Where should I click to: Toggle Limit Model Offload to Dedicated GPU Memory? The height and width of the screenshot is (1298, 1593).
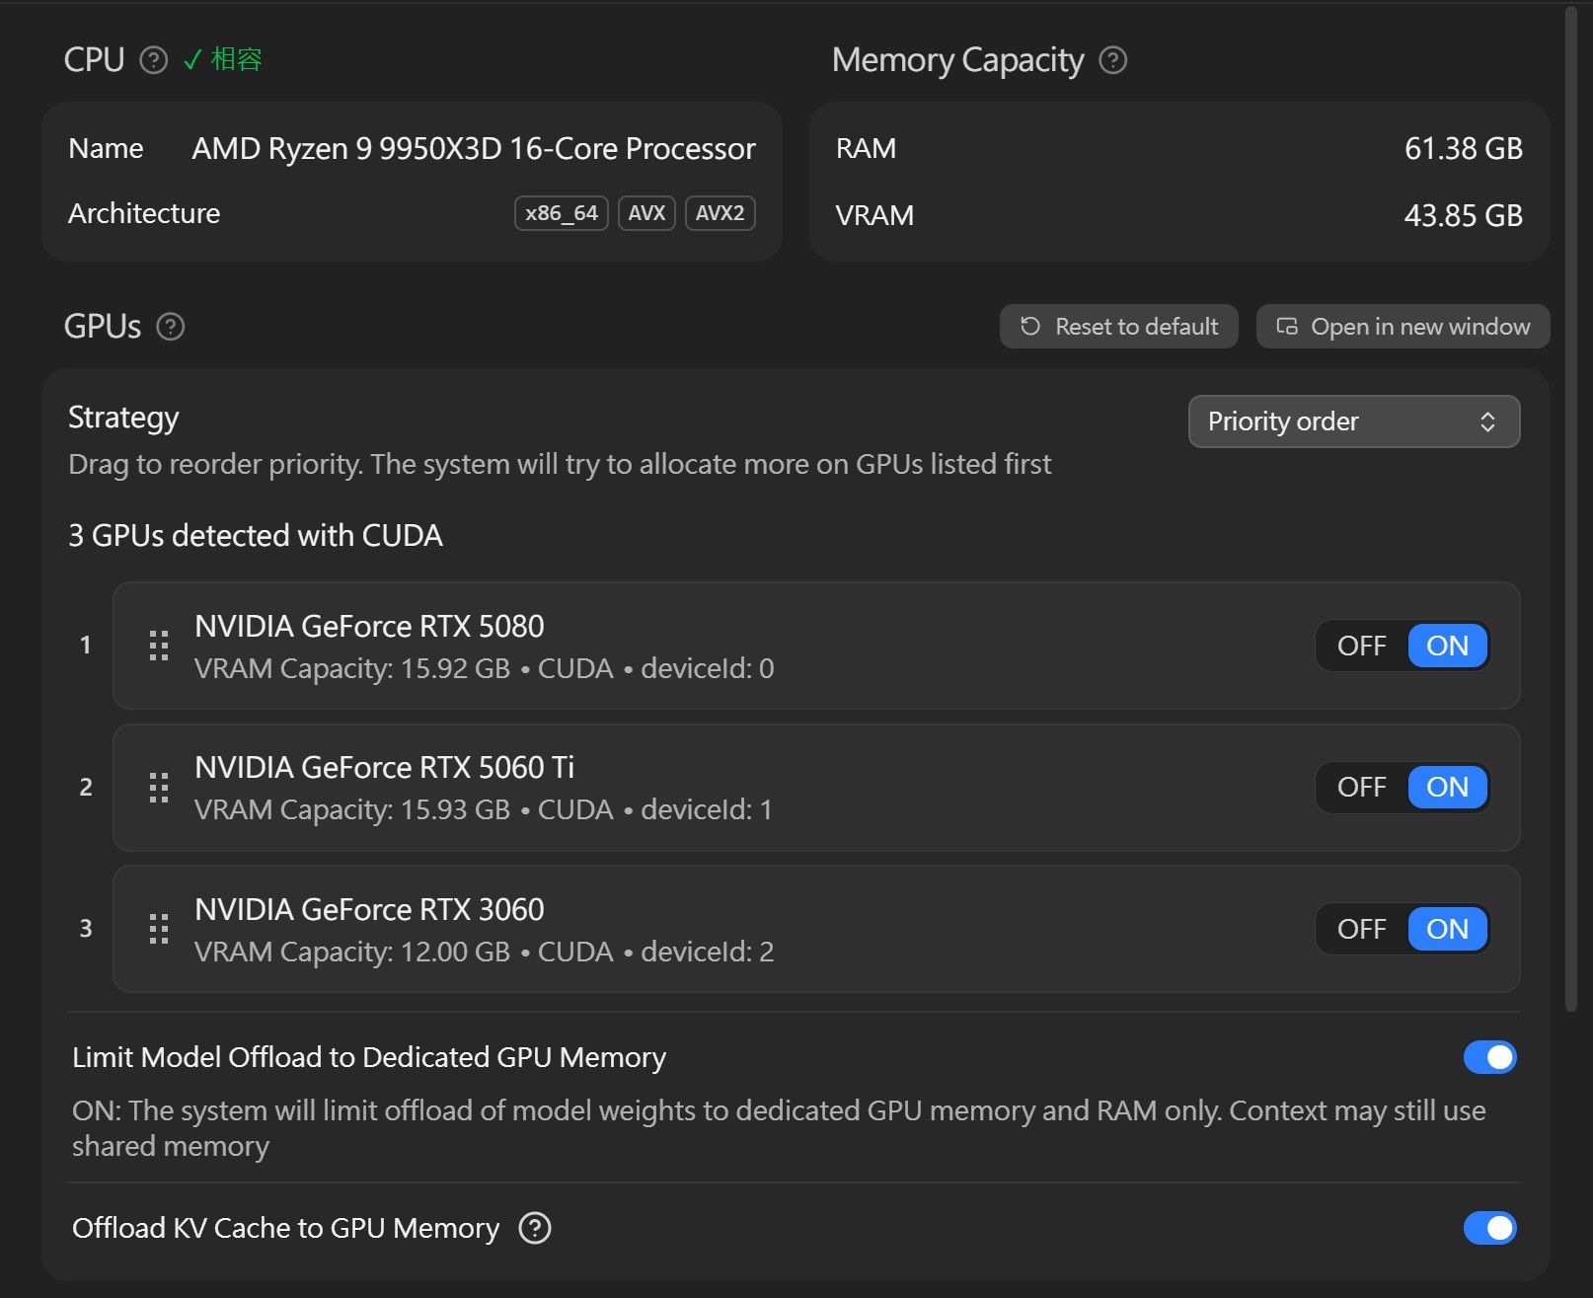(x=1490, y=1057)
